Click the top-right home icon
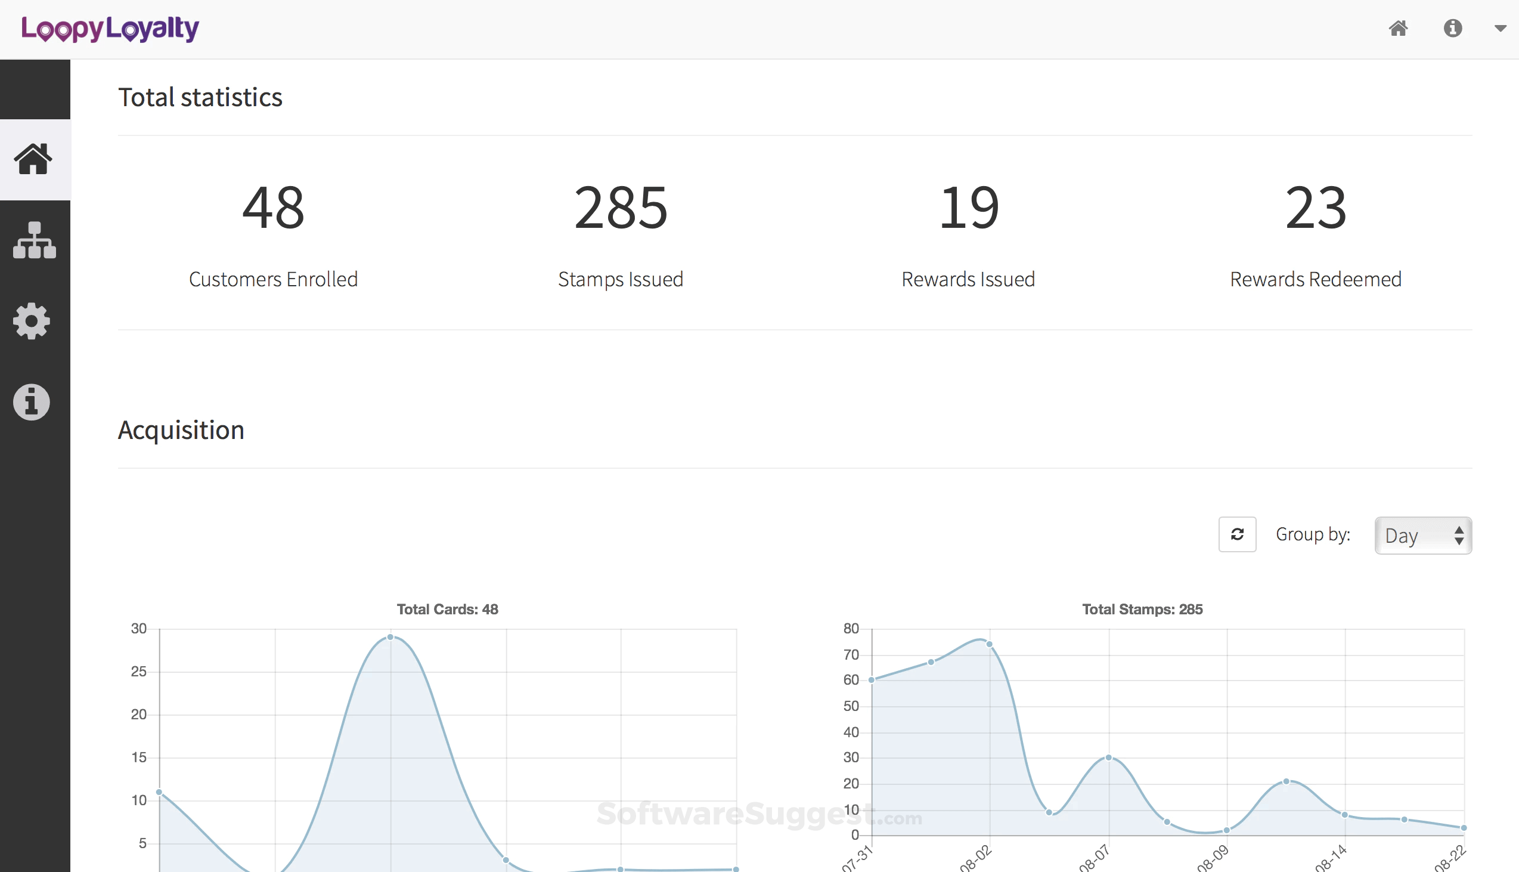 coord(1398,28)
